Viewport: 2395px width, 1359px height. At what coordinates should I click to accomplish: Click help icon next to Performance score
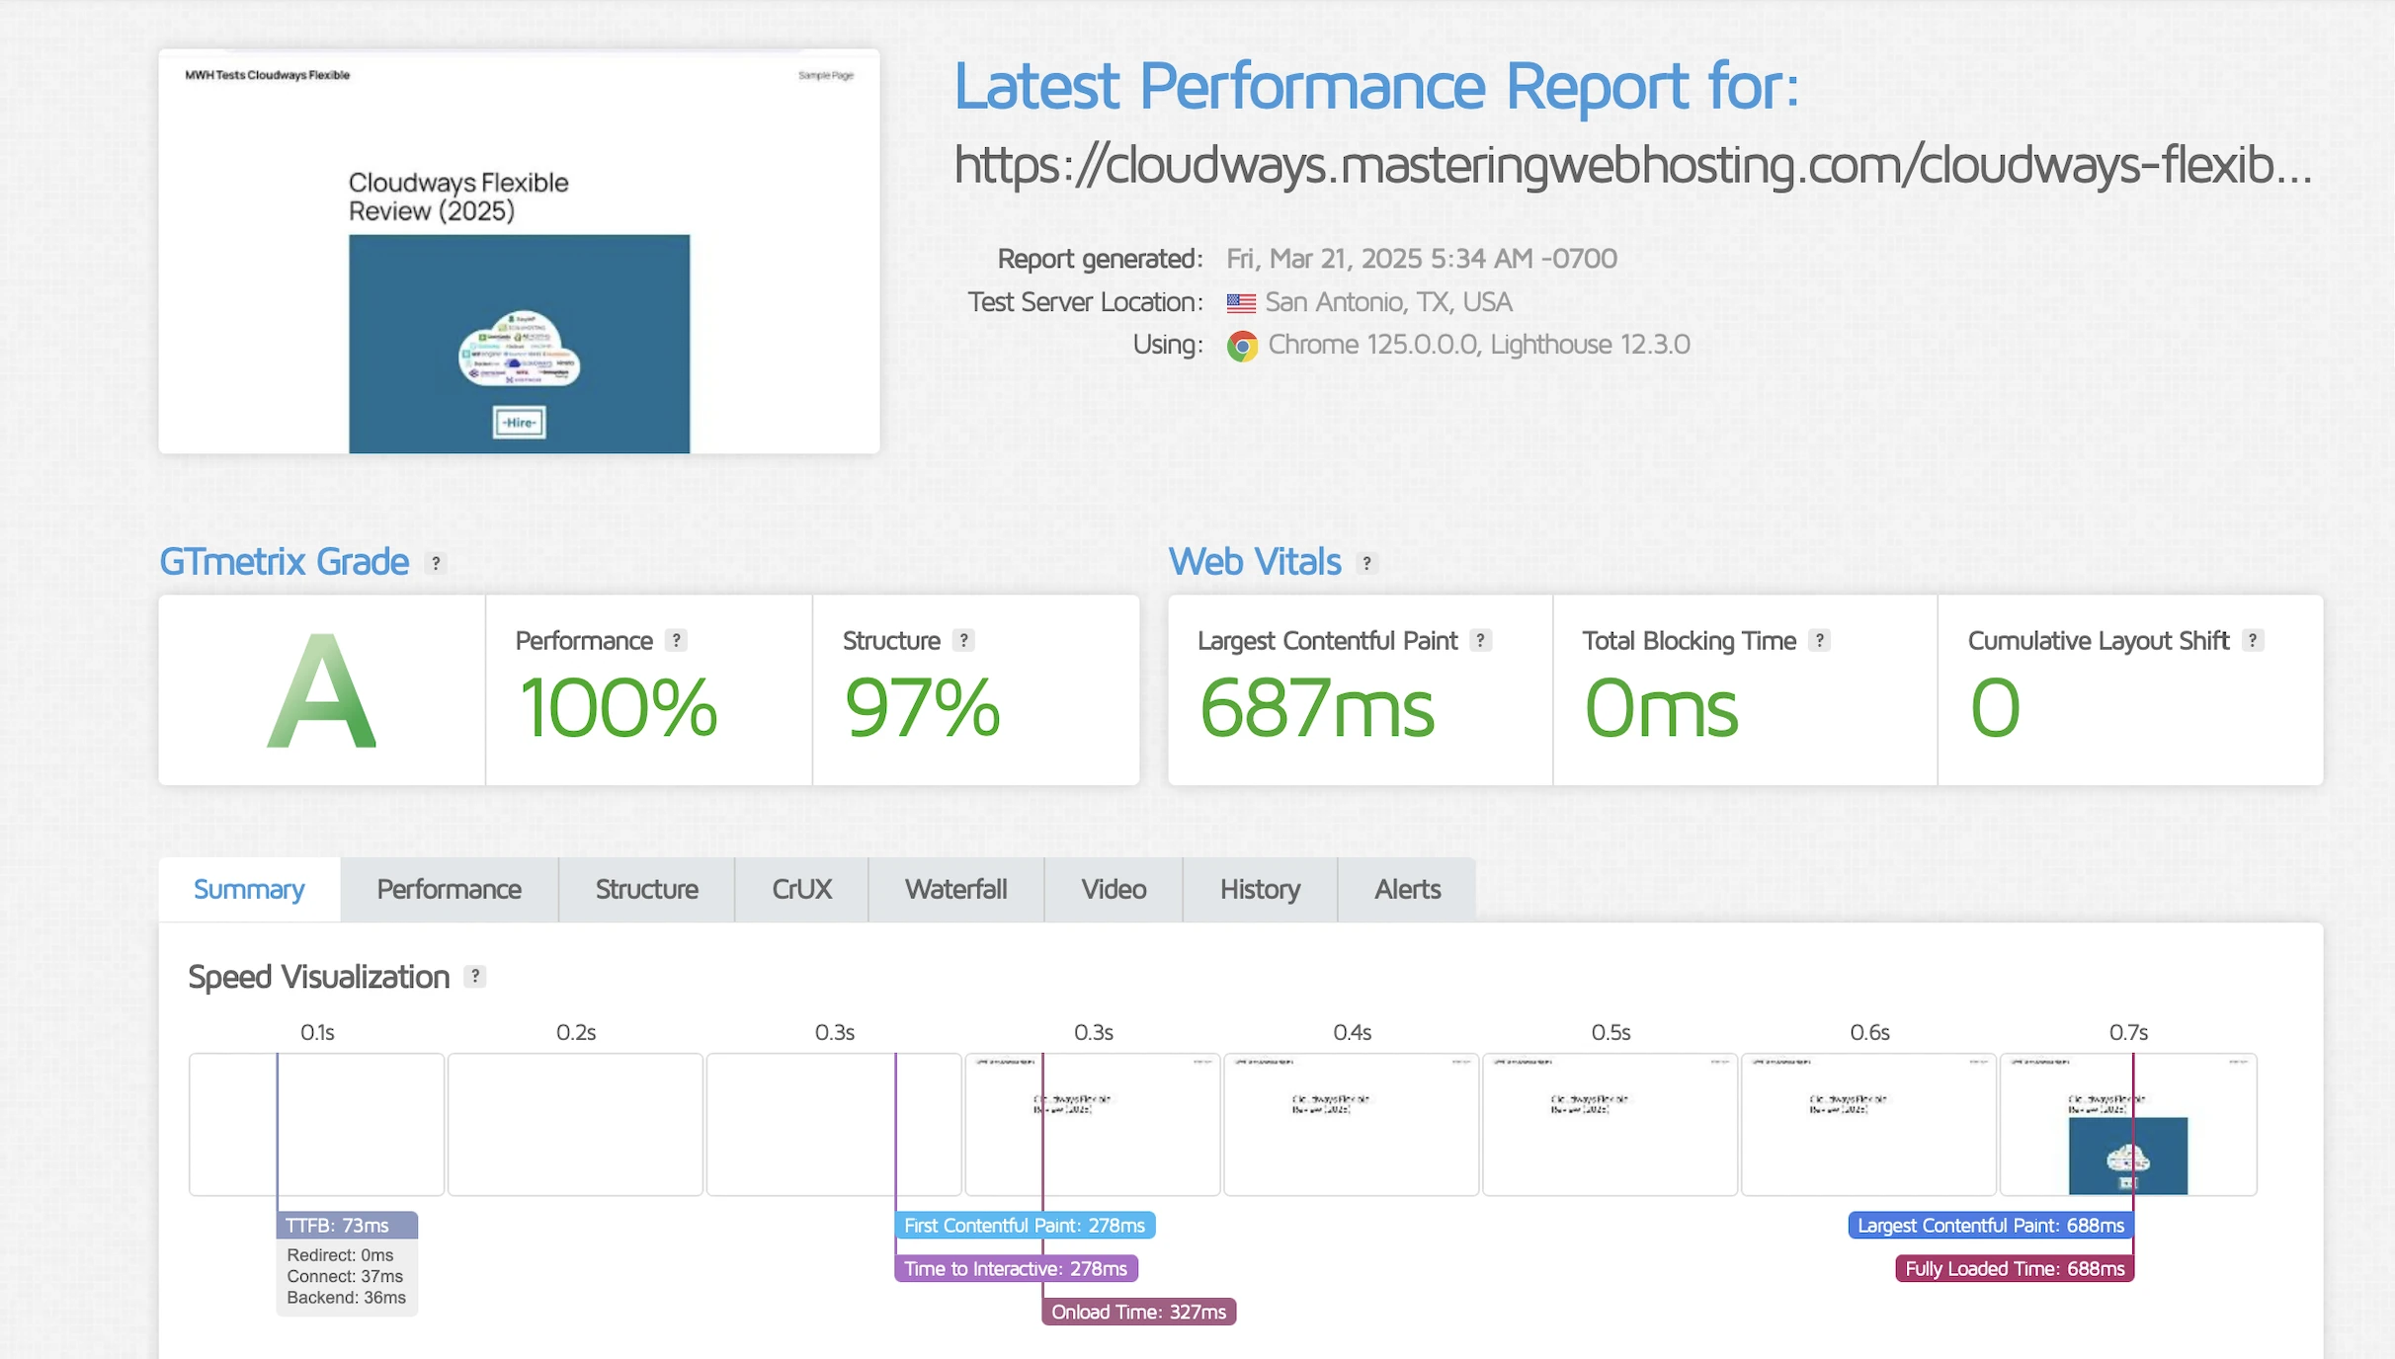point(676,640)
